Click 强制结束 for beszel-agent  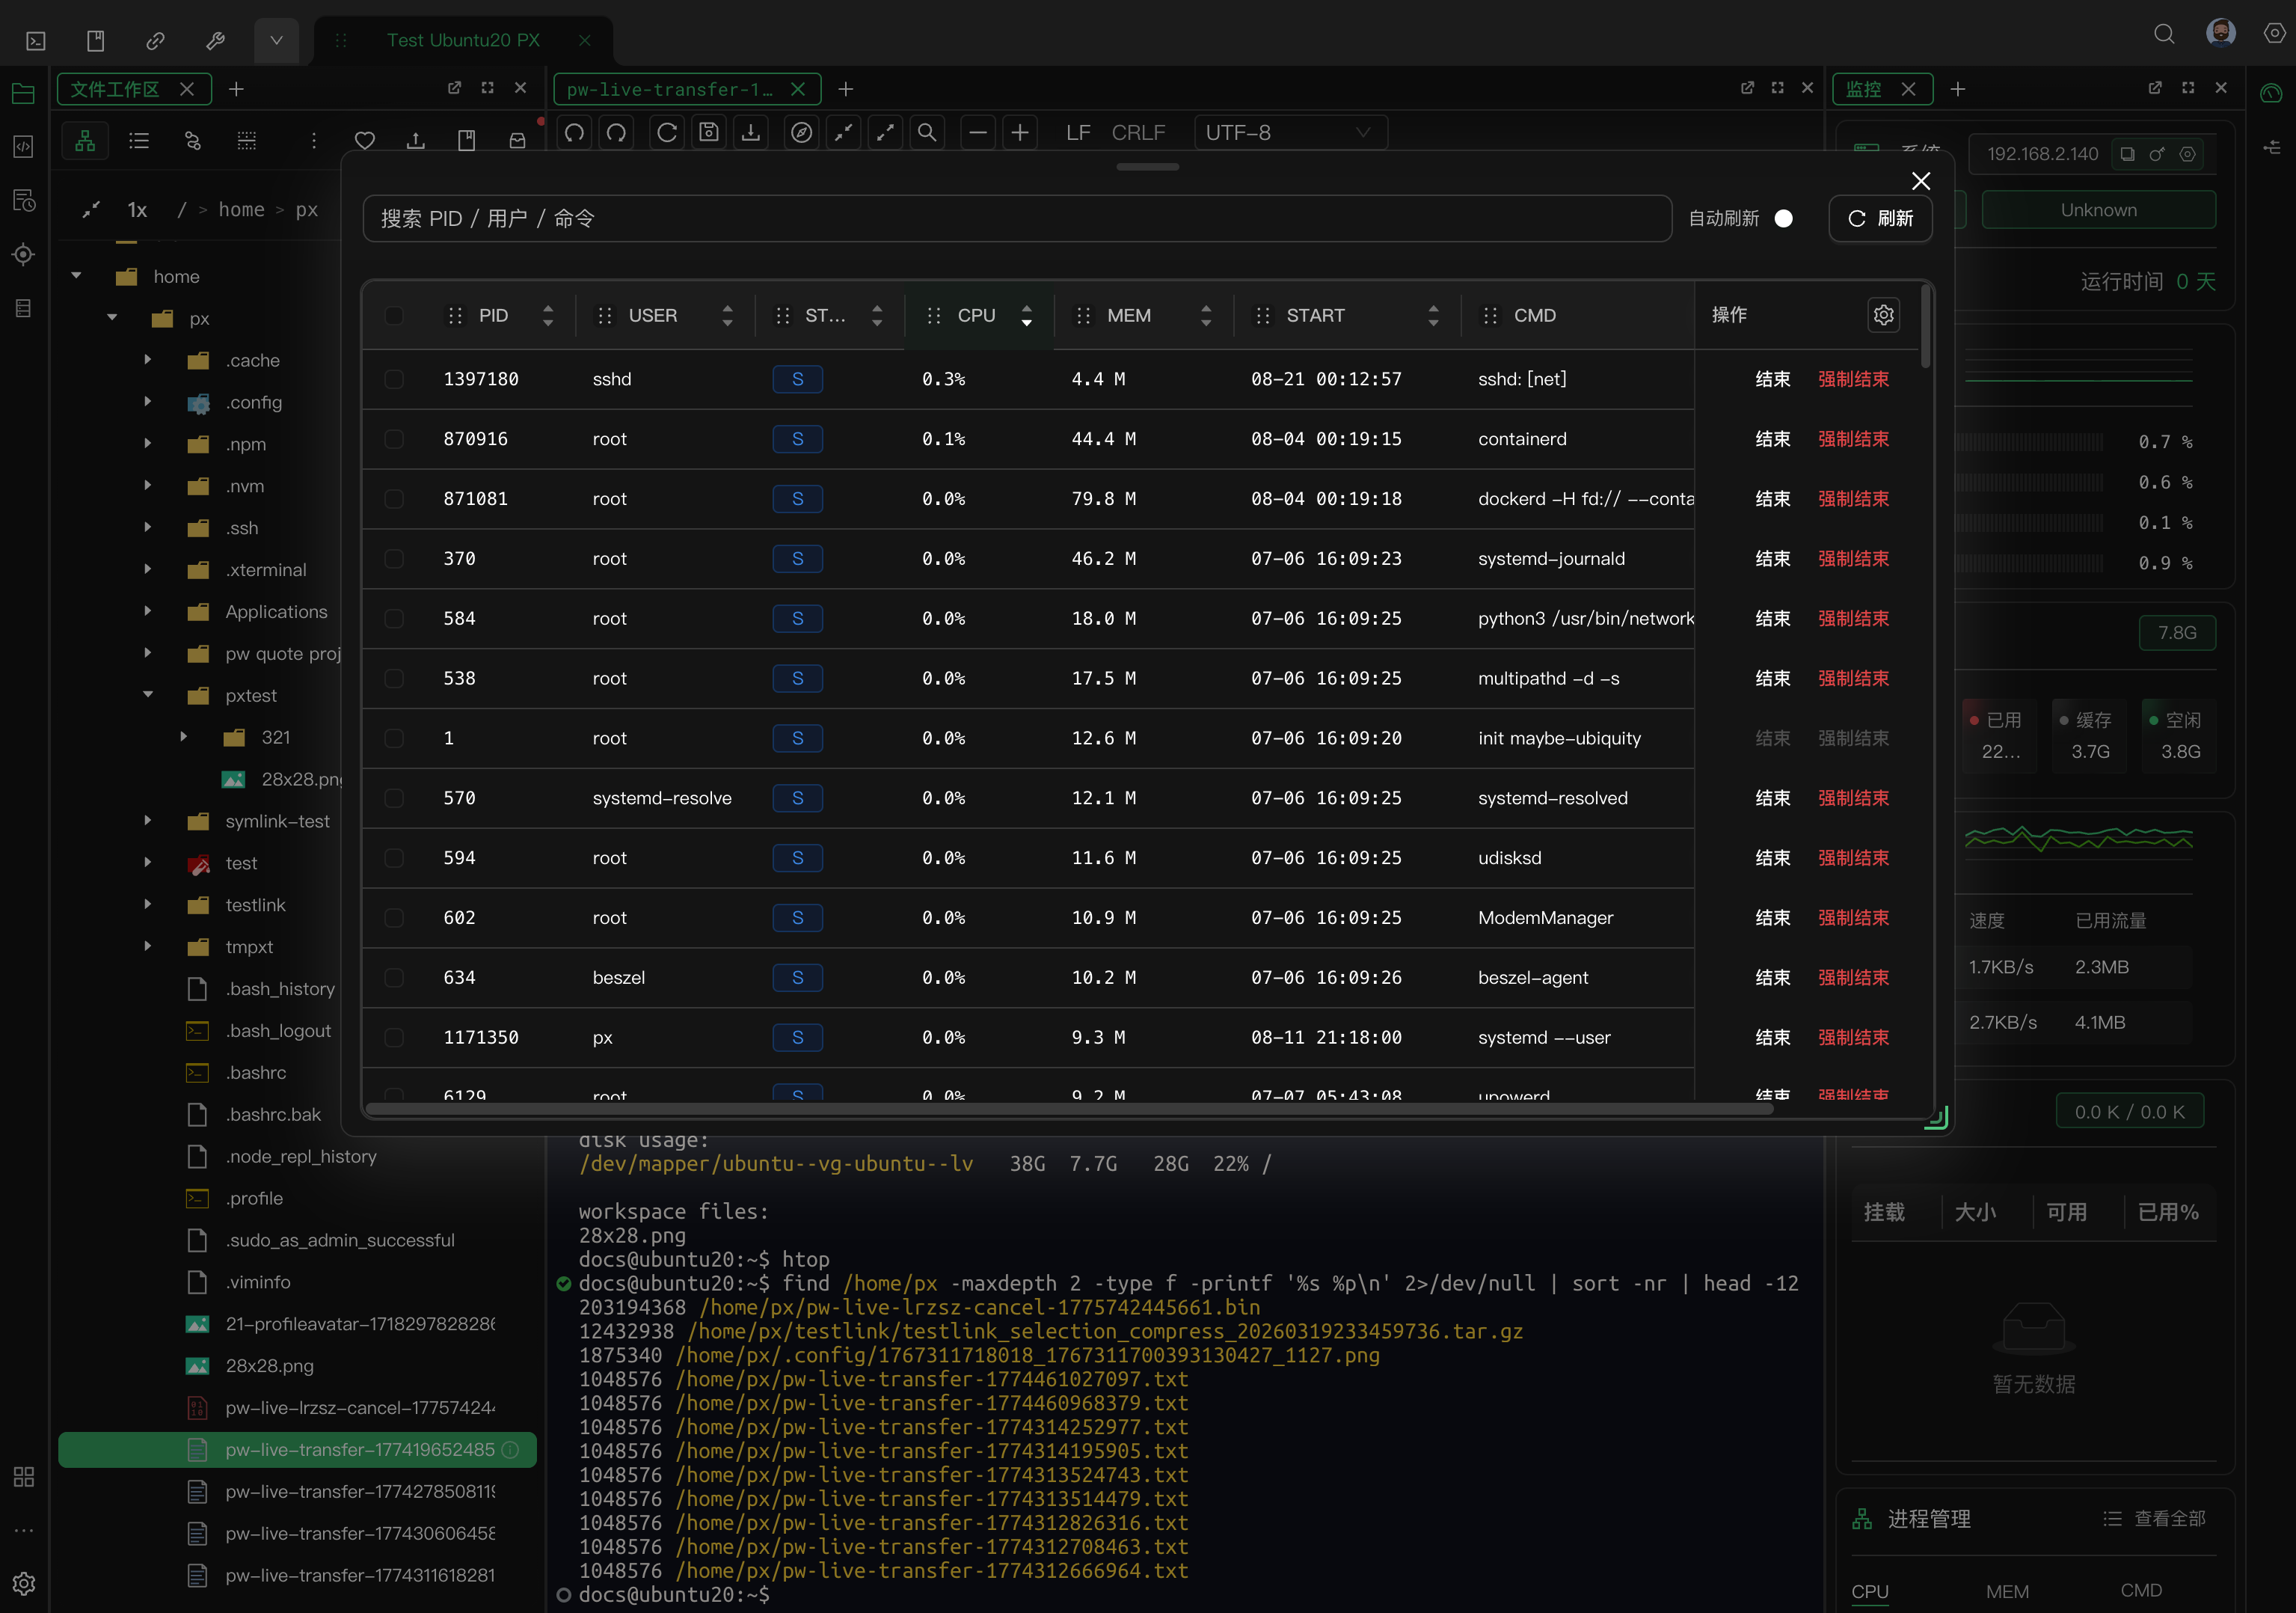coord(1854,978)
